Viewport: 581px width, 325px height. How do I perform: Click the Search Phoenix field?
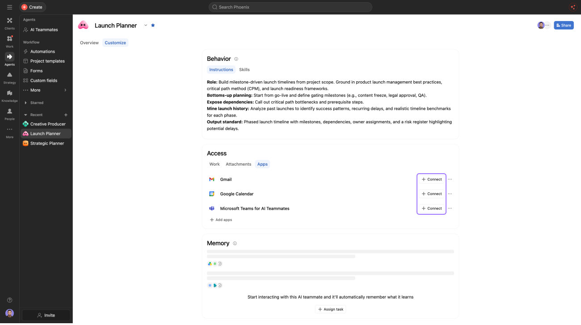coord(290,7)
